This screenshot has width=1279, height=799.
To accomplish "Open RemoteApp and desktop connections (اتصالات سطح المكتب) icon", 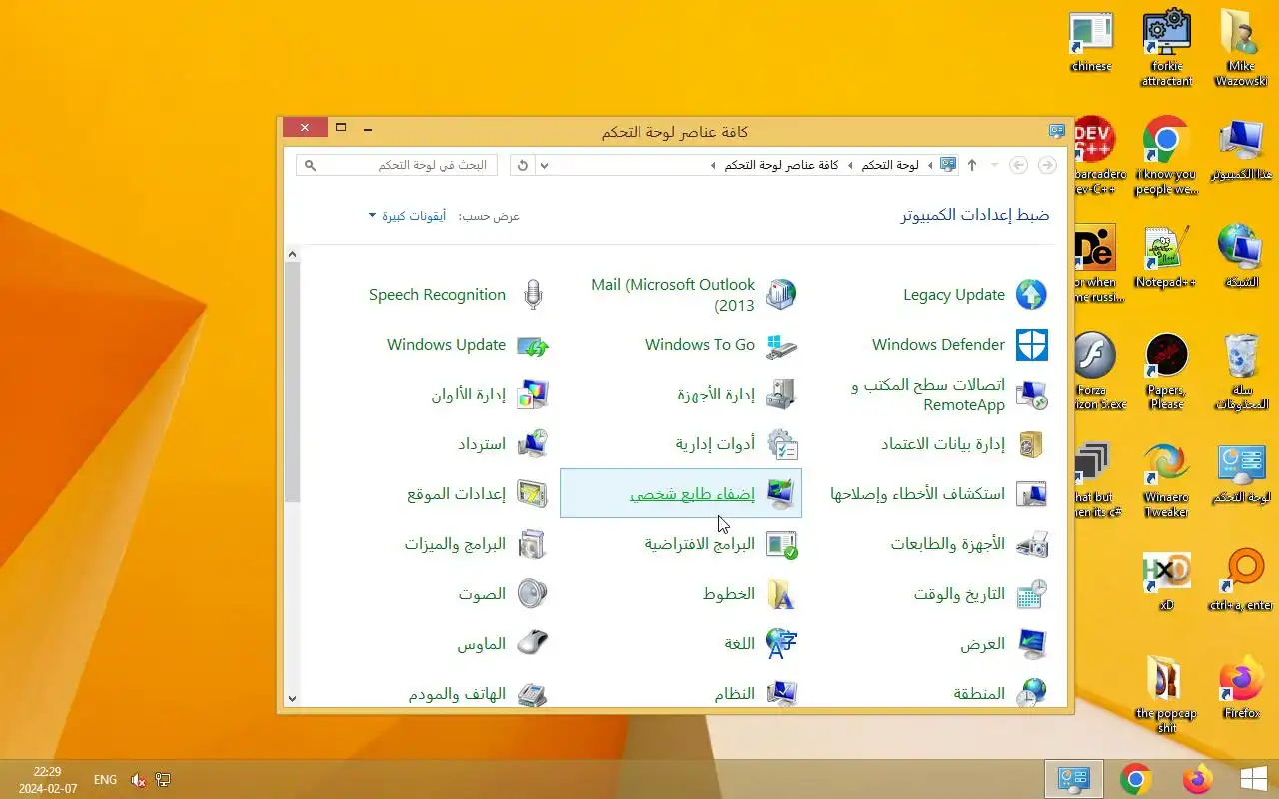I will coord(1031,395).
